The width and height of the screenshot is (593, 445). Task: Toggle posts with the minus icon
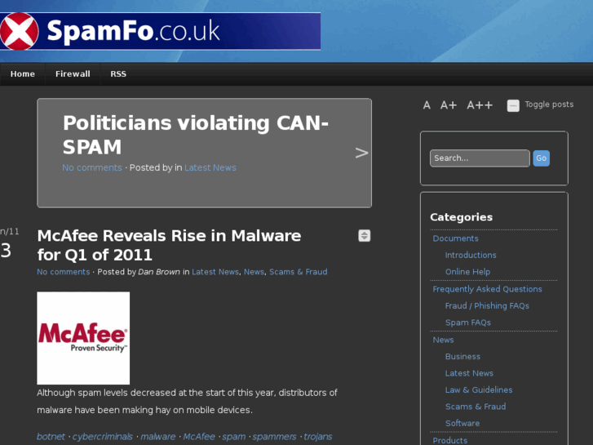pos(513,105)
